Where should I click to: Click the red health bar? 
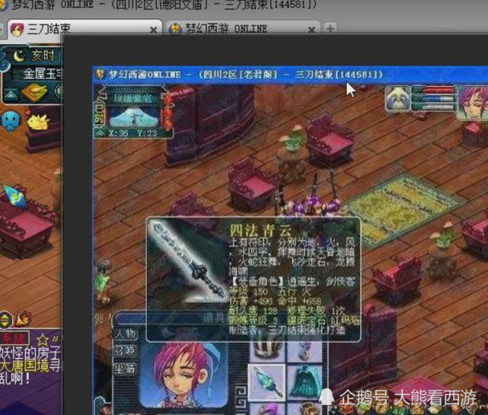(439, 90)
